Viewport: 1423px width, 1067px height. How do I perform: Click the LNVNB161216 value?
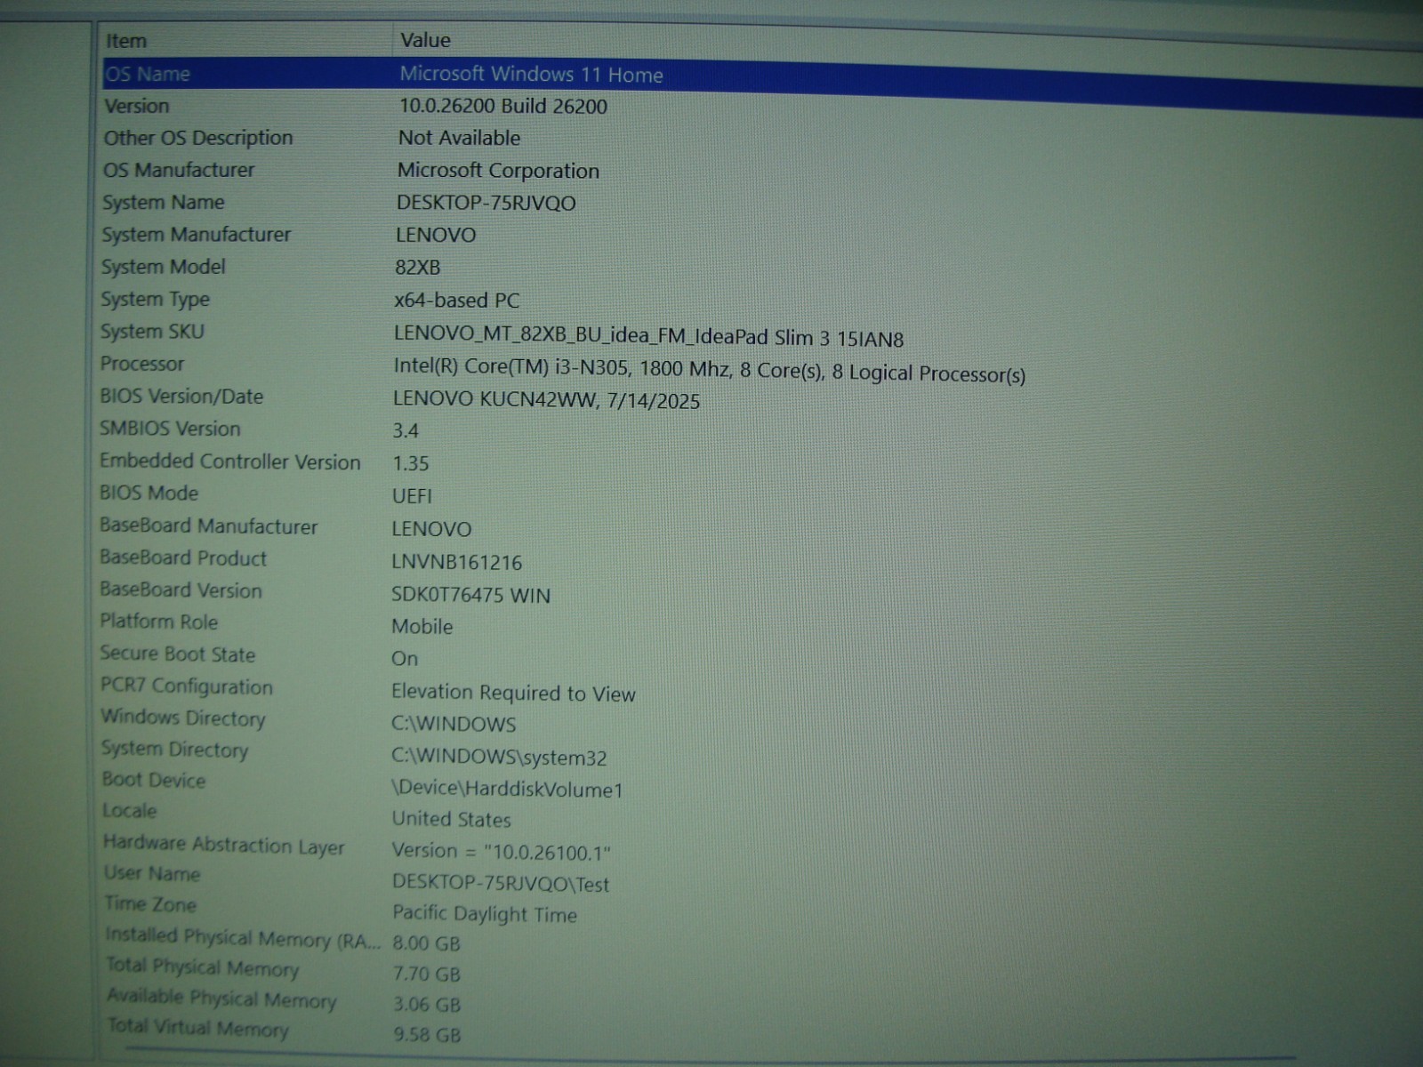[x=456, y=562]
